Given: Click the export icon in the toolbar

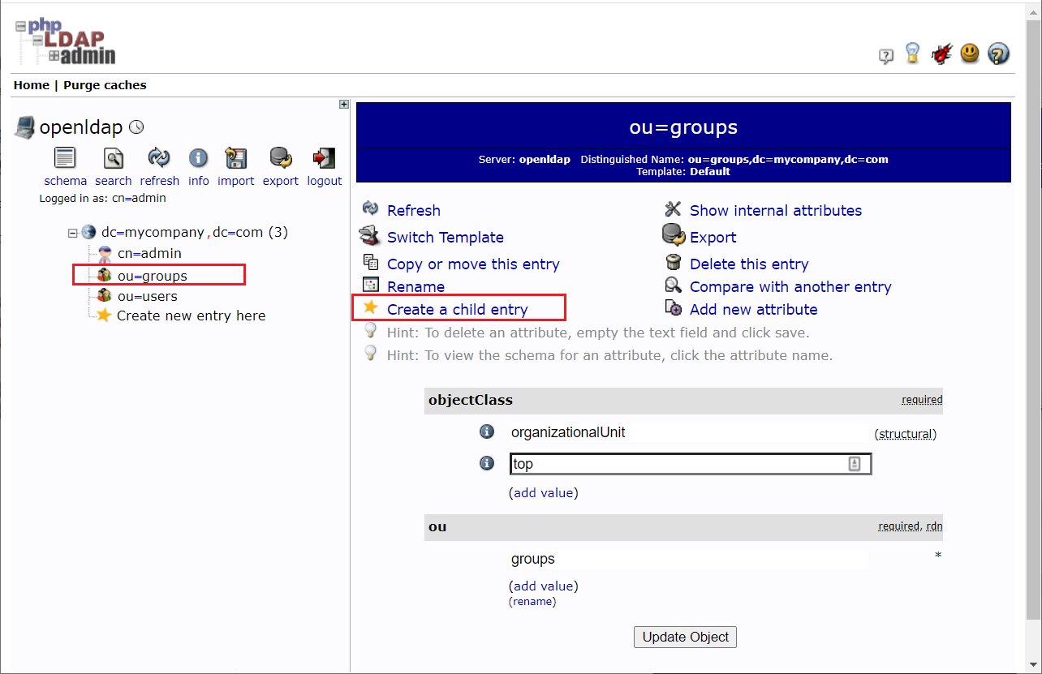Looking at the screenshot, I should click(x=280, y=158).
